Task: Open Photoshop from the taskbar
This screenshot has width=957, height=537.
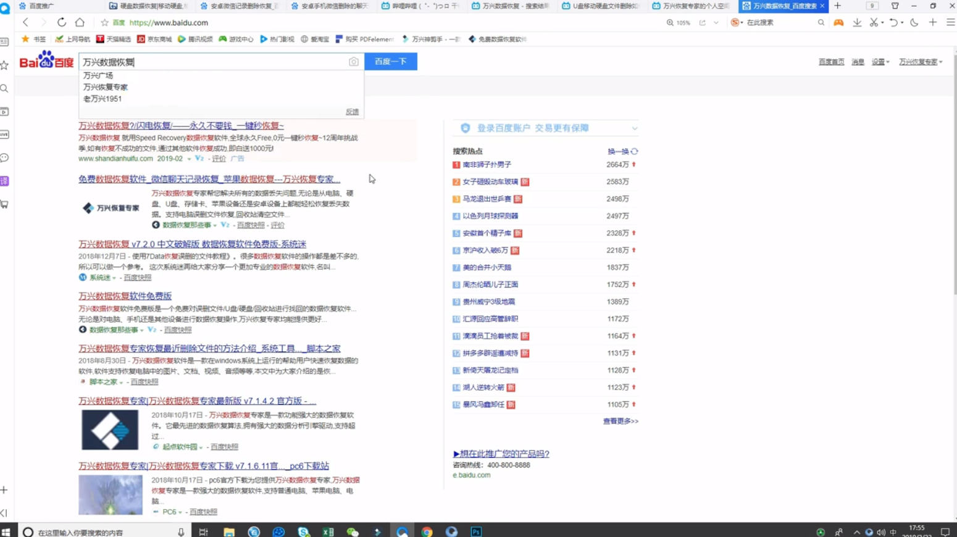Action: click(476, 531)
